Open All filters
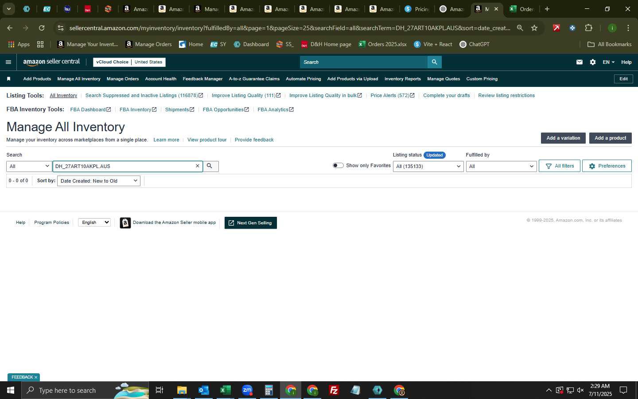Image resolution: width=638 pixels, height=399 pixels. (x=560, y=166)
